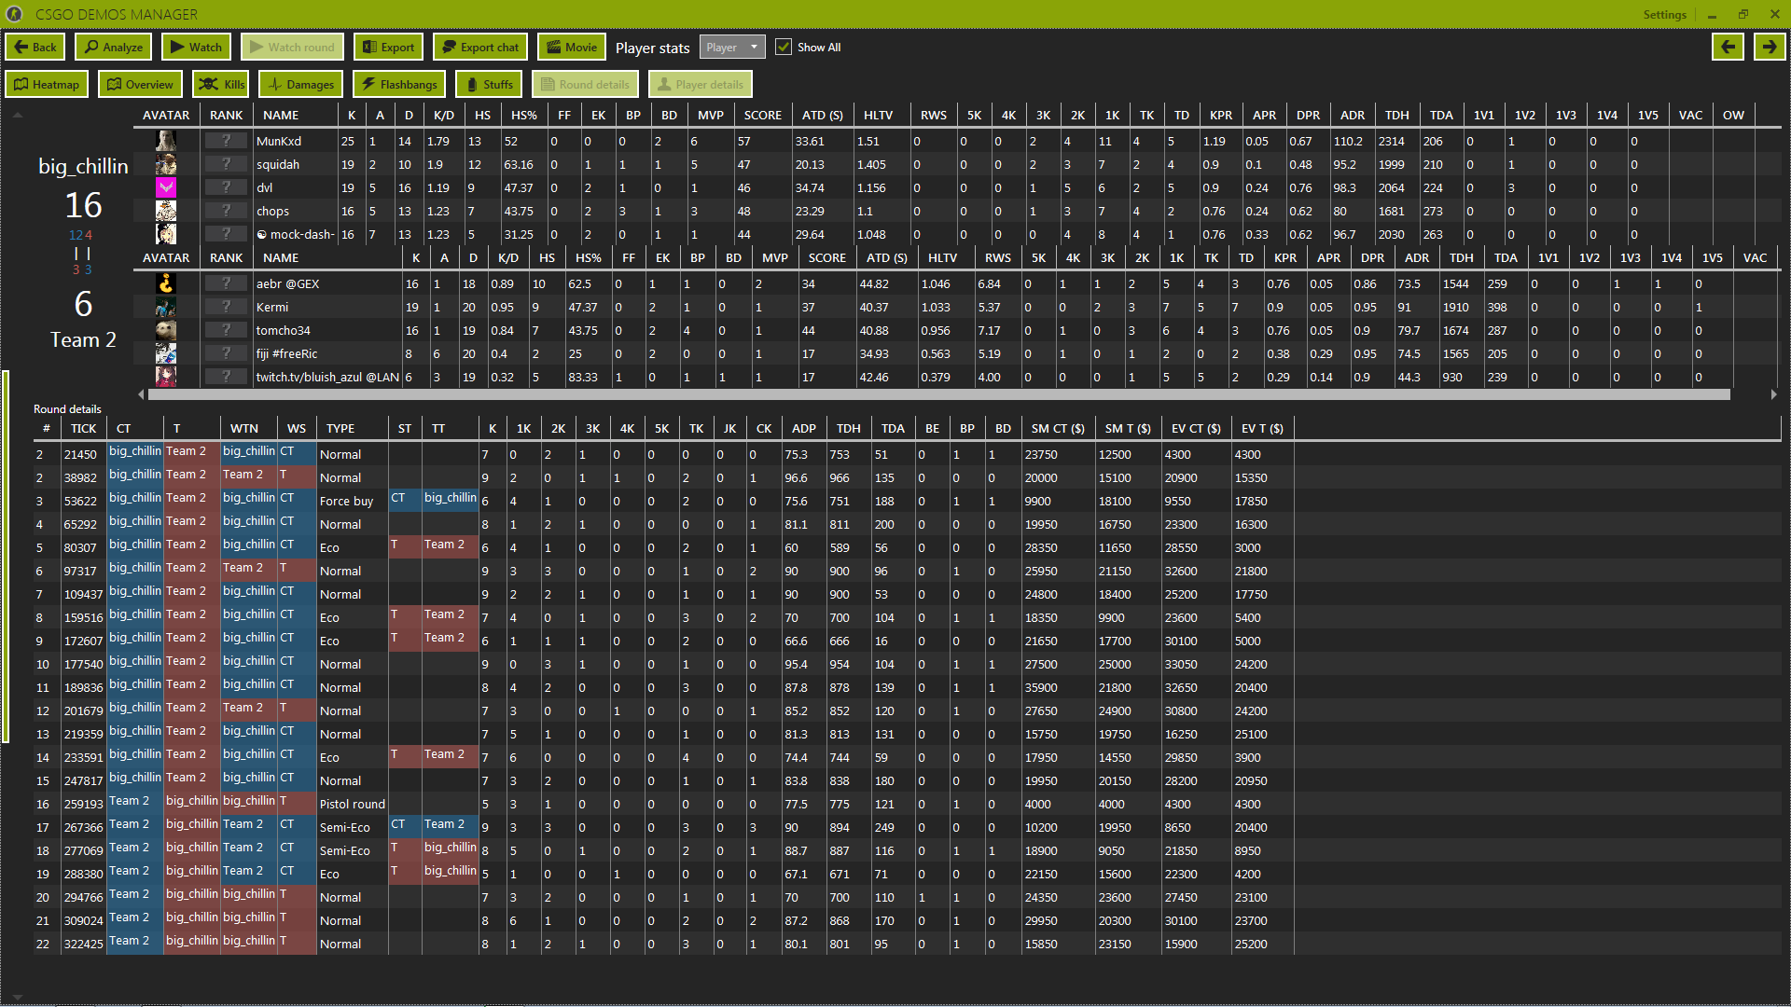Open the Damages view
This screenshot has width=1791, height=1007.
tap(300, 85)
